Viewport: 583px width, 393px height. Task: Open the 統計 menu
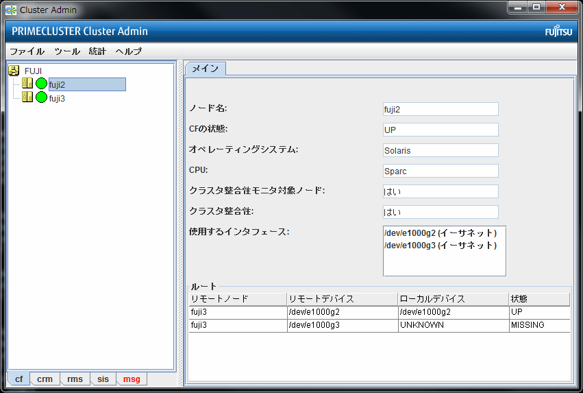pos(97,51)
